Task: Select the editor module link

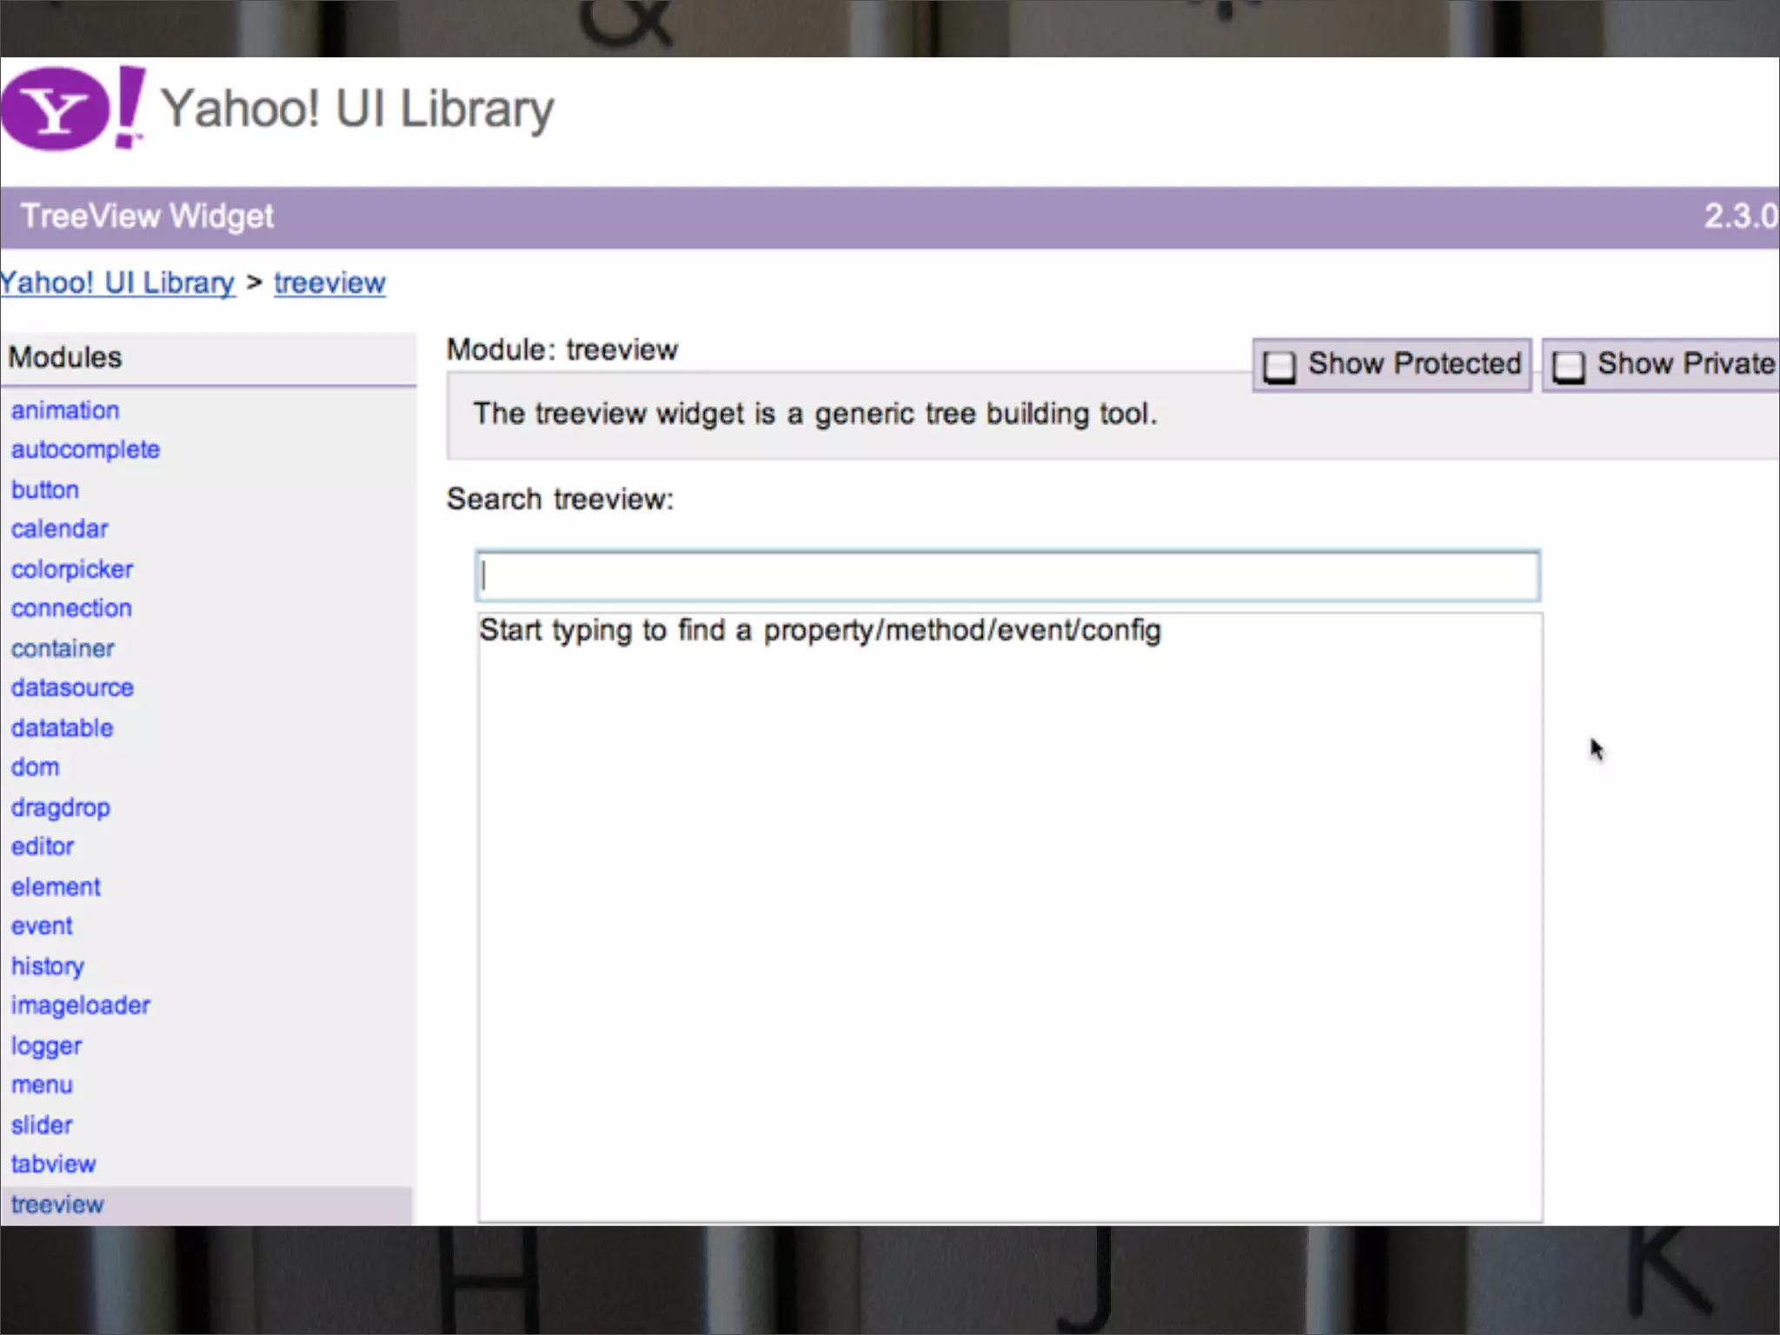Action: 43,847
